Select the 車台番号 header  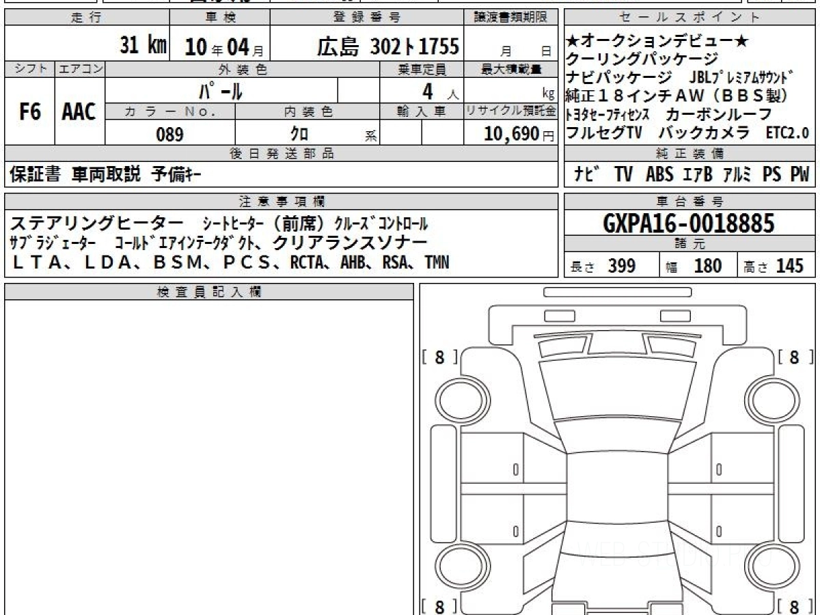(x=689, y=201)
